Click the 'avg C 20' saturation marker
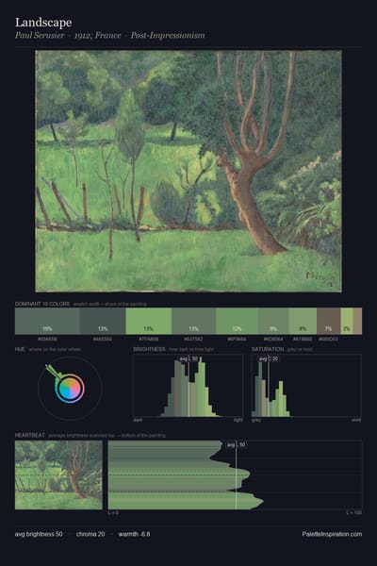The height and width of the screenshot is (566, 377). coord(269,358)
